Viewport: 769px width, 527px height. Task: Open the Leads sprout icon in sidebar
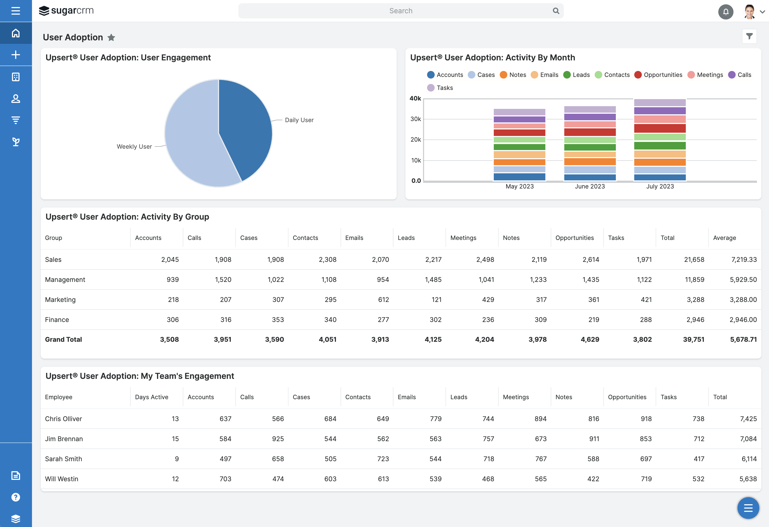(15, 142)
